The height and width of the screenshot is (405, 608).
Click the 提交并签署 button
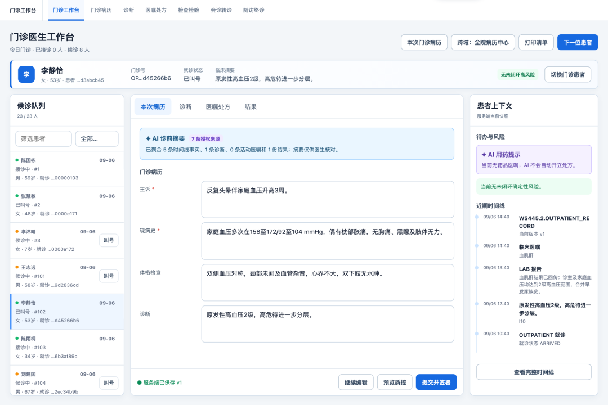(x=436, y=382)
